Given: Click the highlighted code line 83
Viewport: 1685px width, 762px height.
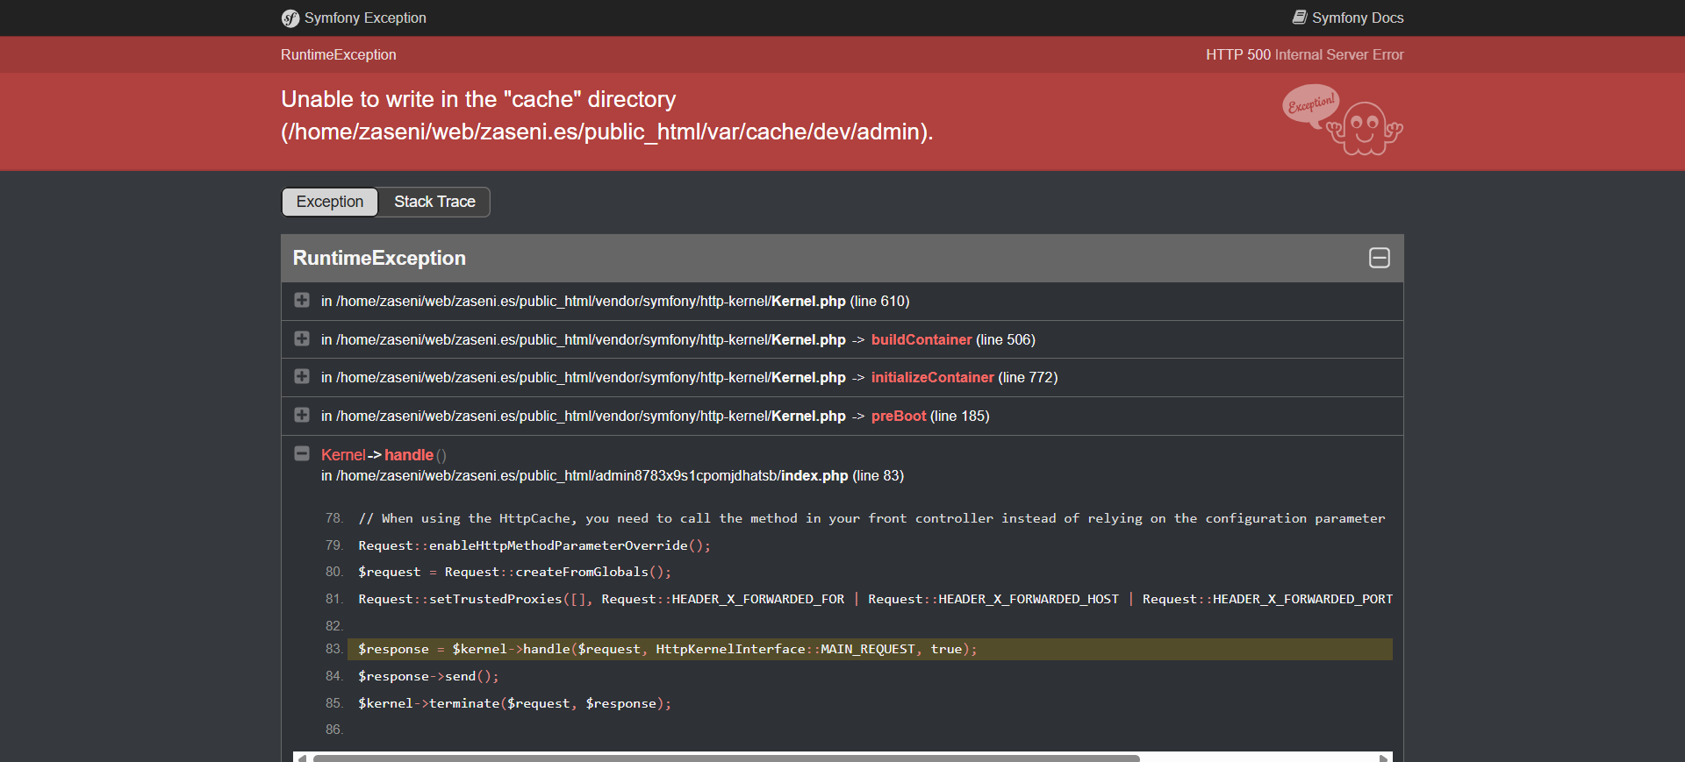Looking at the screenshot, I should [667, 649].
